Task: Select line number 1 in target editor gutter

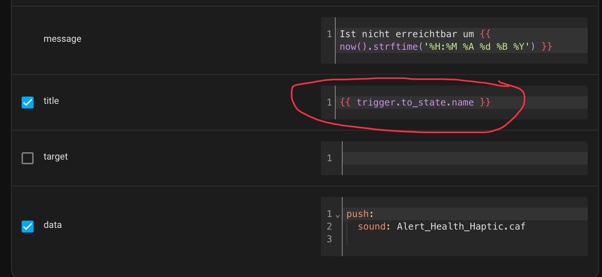Action: point(329,158)
